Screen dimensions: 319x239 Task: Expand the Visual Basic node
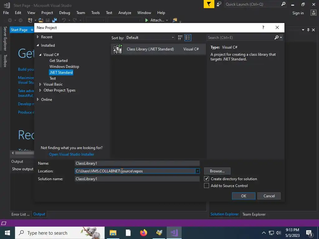40,84
